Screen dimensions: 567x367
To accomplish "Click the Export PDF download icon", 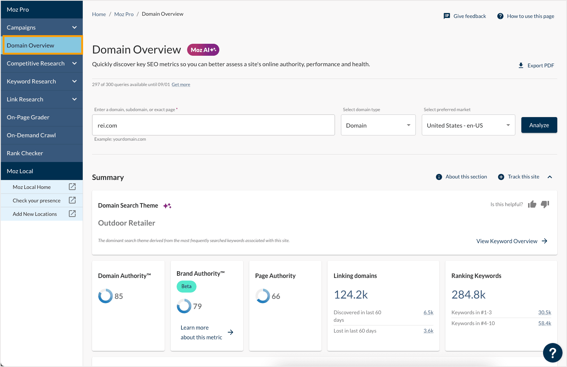I will click(x=521, y=65).
